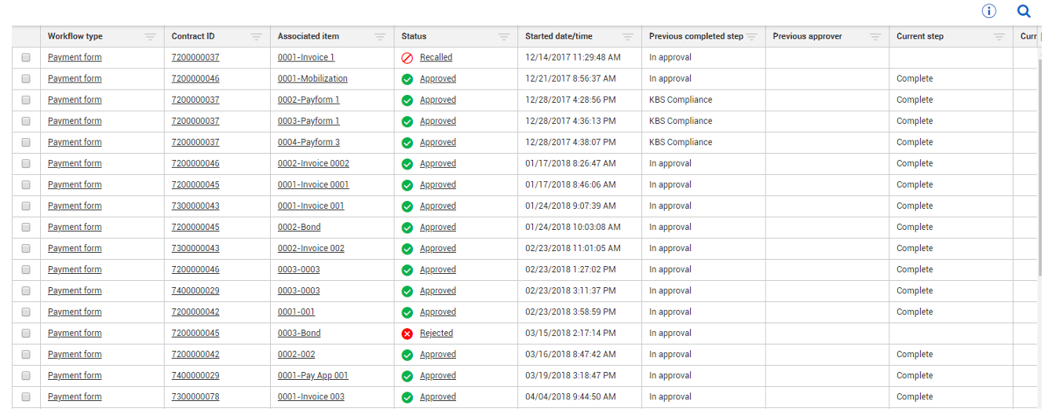Sort by Previous completed step header
1048x412 pixels.
click(x=696, y=36)
